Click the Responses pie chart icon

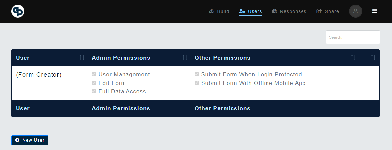(274, 11)
